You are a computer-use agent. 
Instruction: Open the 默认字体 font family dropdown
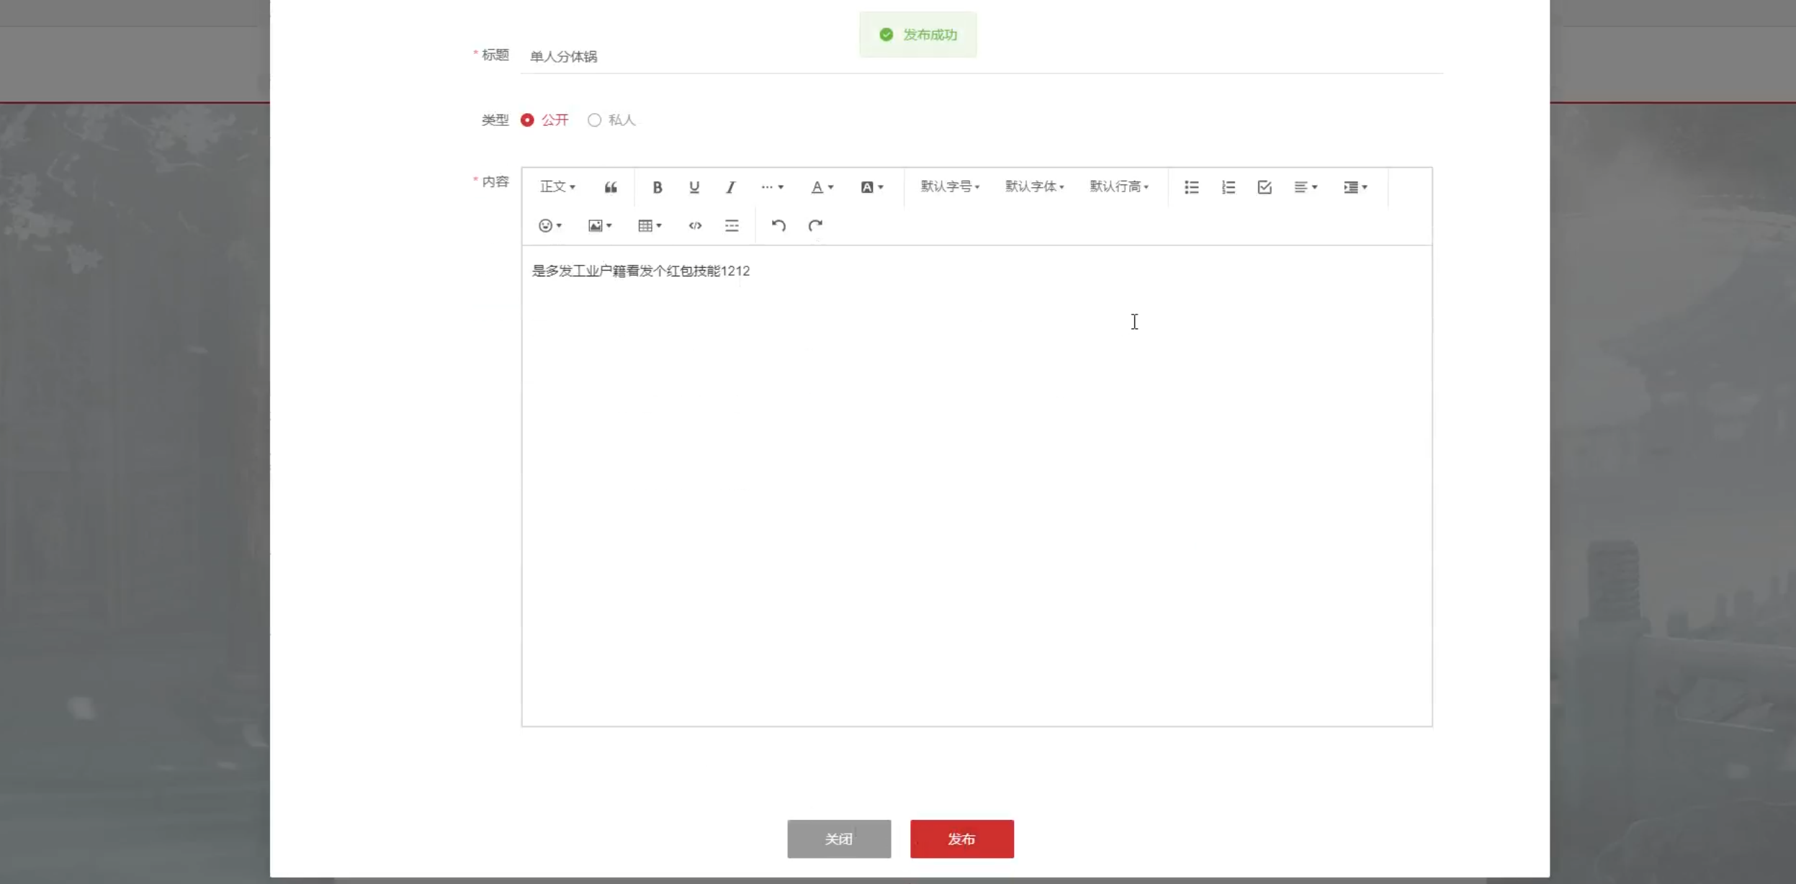[x=1033, y=186]
